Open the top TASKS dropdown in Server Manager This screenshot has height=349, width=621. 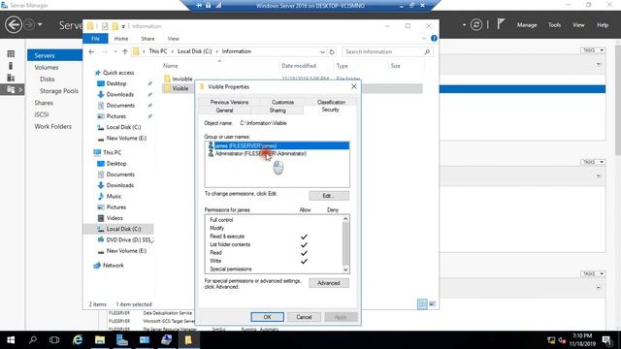593,50
